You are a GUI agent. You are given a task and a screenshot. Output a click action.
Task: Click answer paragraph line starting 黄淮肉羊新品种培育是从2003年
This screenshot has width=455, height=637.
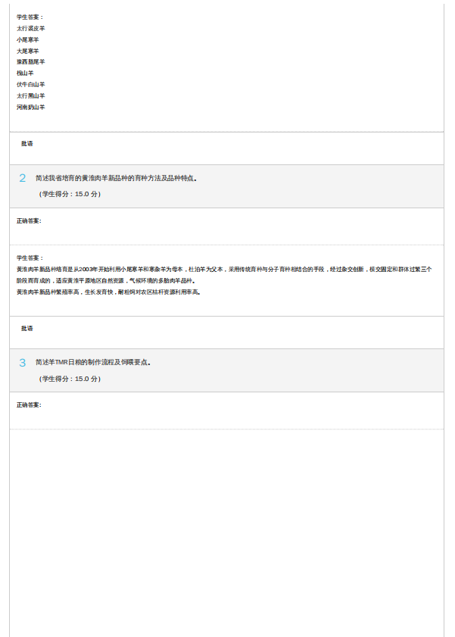tap(224, 269)
